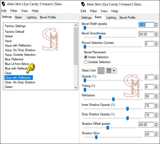Open Help menu in left window
160x144 pixels.
click(35, 11)
